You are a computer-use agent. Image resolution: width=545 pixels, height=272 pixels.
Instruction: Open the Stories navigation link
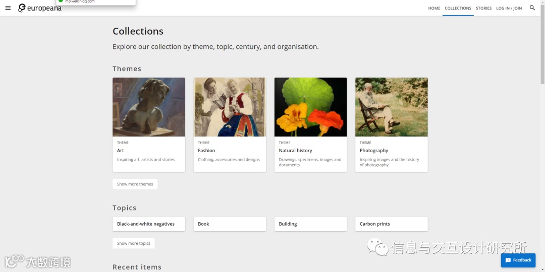click(x=483, y=8)
